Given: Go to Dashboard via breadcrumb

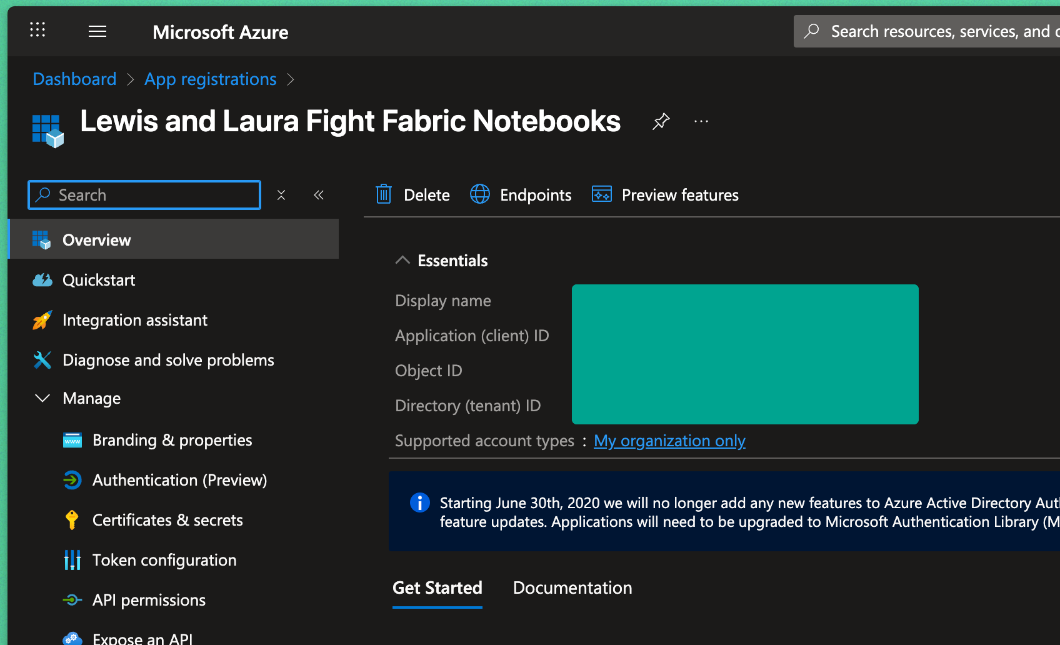Looking at the screenshot, I should pos(74,79).
